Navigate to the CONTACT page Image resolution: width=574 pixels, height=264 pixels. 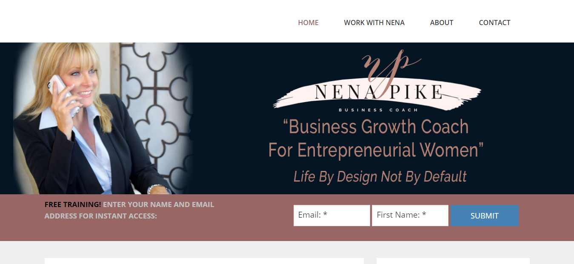click(x=494, y=23)
